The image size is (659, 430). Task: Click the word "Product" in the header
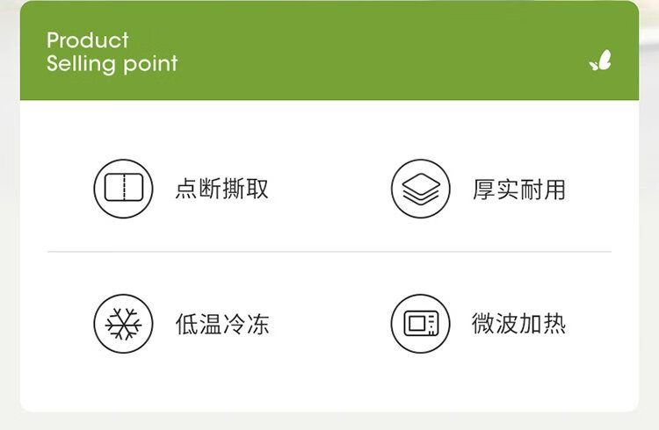(x=87, y=40)
